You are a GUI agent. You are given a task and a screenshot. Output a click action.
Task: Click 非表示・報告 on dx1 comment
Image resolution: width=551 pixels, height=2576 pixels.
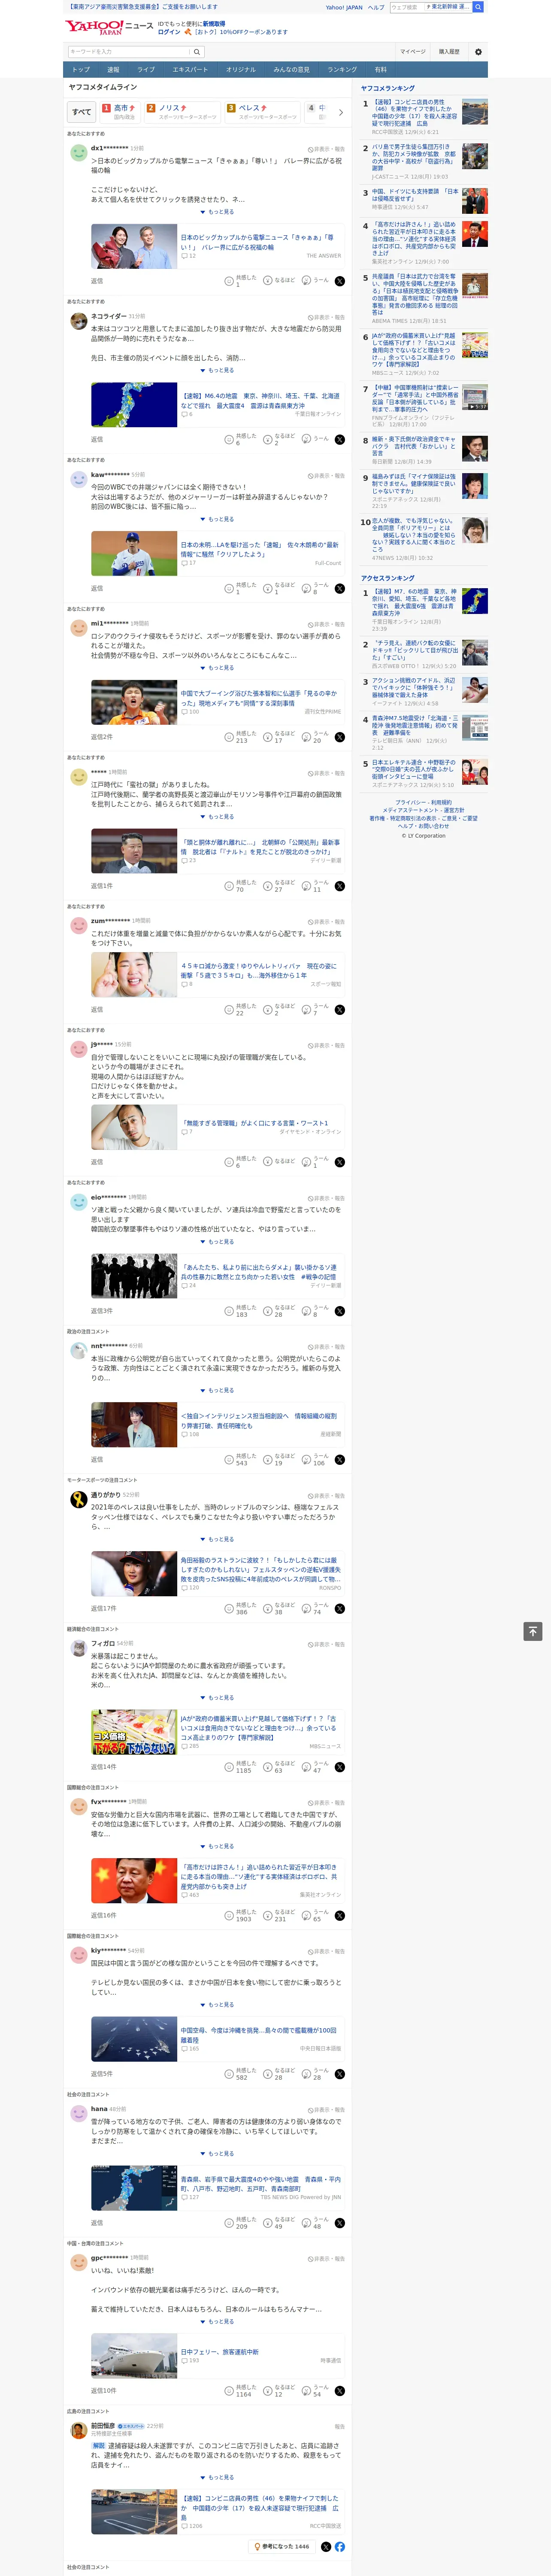coord(326,148)
